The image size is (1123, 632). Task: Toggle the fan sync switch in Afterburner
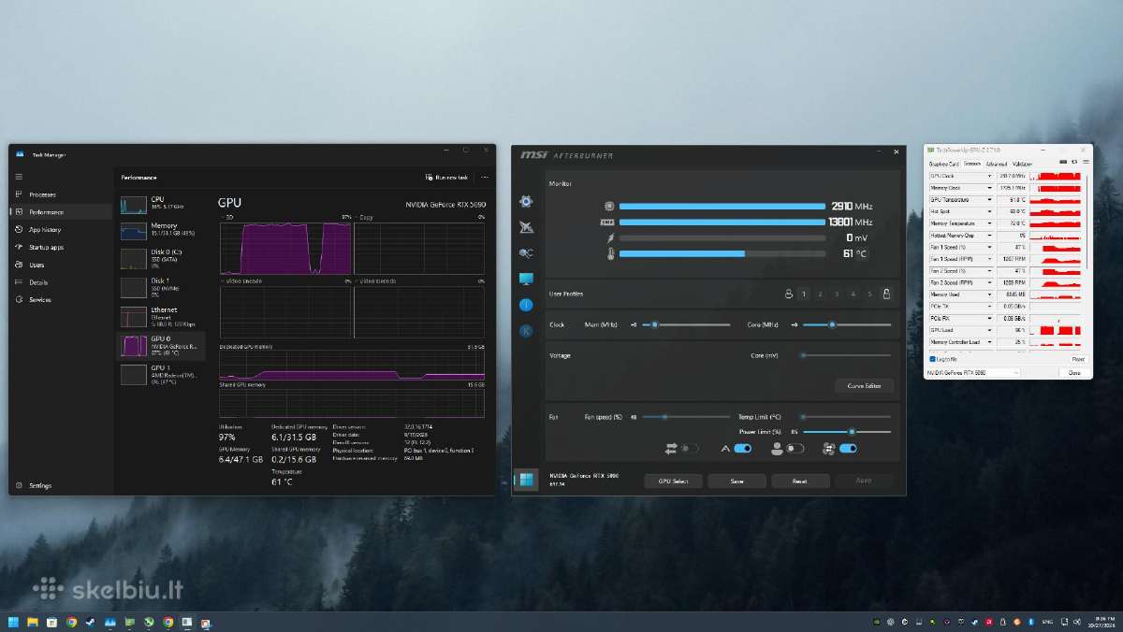848,449
